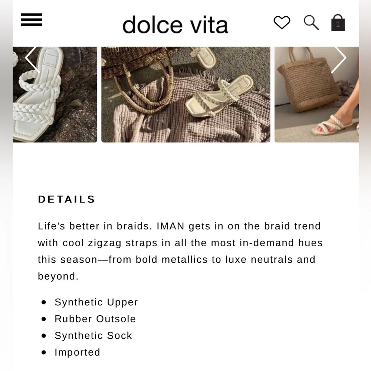Advance the carousel using the right chevron
Viewport: 371px width, 371px height.
339,58
